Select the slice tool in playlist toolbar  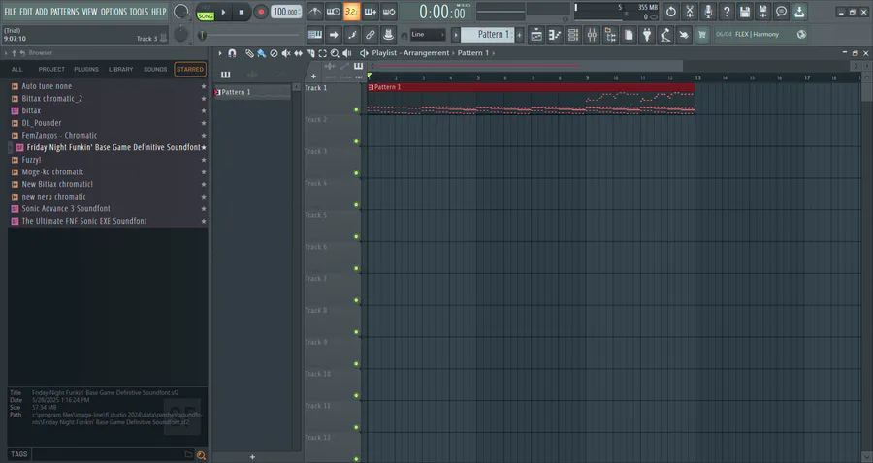pyautogui.click(x=310, y=53)
